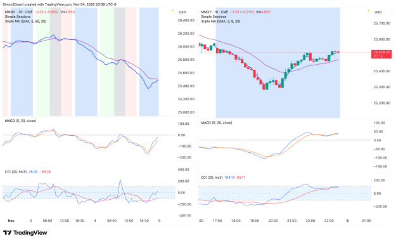This screenshot has width=396, height=241.
Task: Click the 50.00 label on the MACD axis
Action: coord(378,132)
